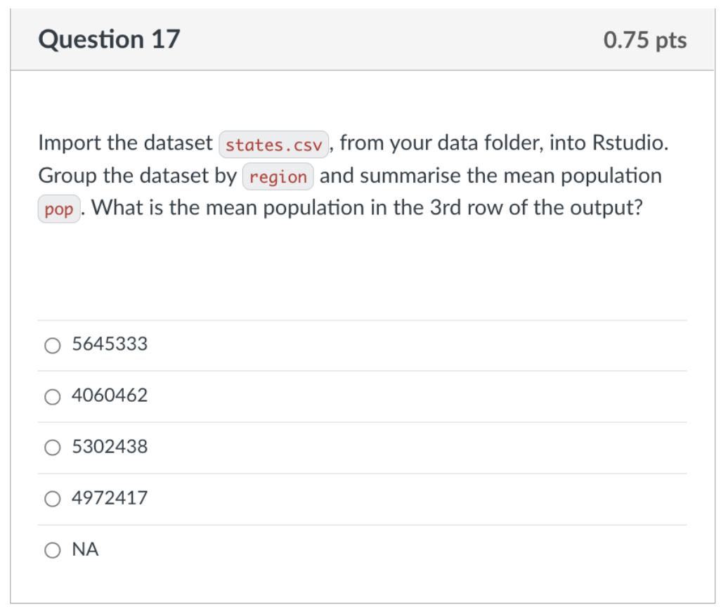The height and width of the screenshot is (607, 721).
Task: Select the radio button for 4972417
Action: pyautogui.click(x=52, y=499)
